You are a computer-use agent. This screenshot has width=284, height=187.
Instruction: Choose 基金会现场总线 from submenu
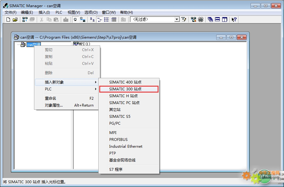point(129,160)
